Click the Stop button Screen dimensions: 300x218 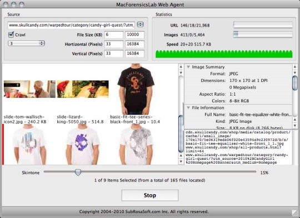pyautogui.click(x=150, y=195)
